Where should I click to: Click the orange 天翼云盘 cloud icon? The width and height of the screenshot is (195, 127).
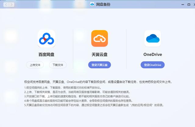(100, 38)
